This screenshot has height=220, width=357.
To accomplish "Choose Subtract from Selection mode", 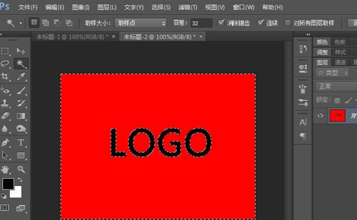I will tap(57, 23).
